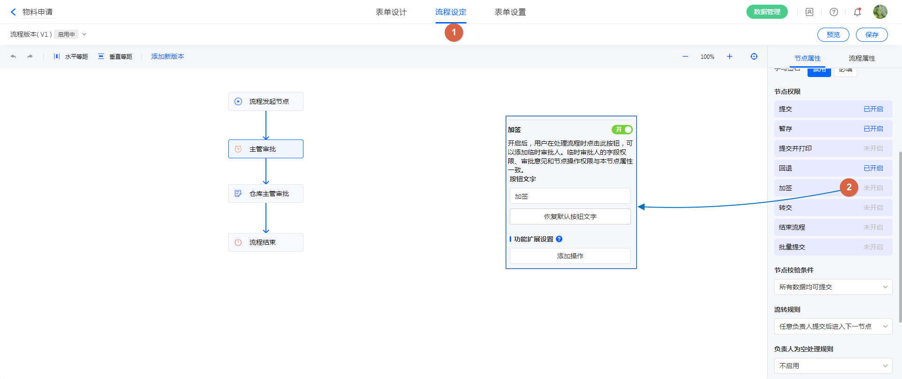902x379 pixels.
Task: Toggle the 加签 switch off
Action: point(622,130)
